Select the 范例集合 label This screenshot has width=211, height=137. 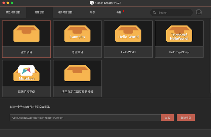77,52
